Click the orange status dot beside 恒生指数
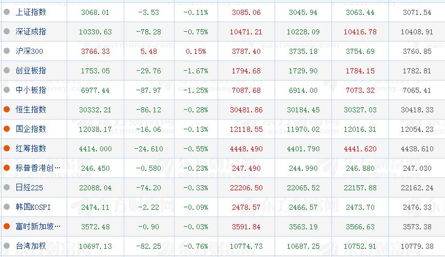Image resolution: width=445 pixels, height=257 pixels. [x=7, y=109]
